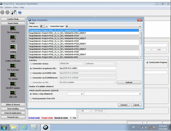The height and width of the screenshot is (131, 171).
Task: Open the File menu
Action: coord(2,7)
